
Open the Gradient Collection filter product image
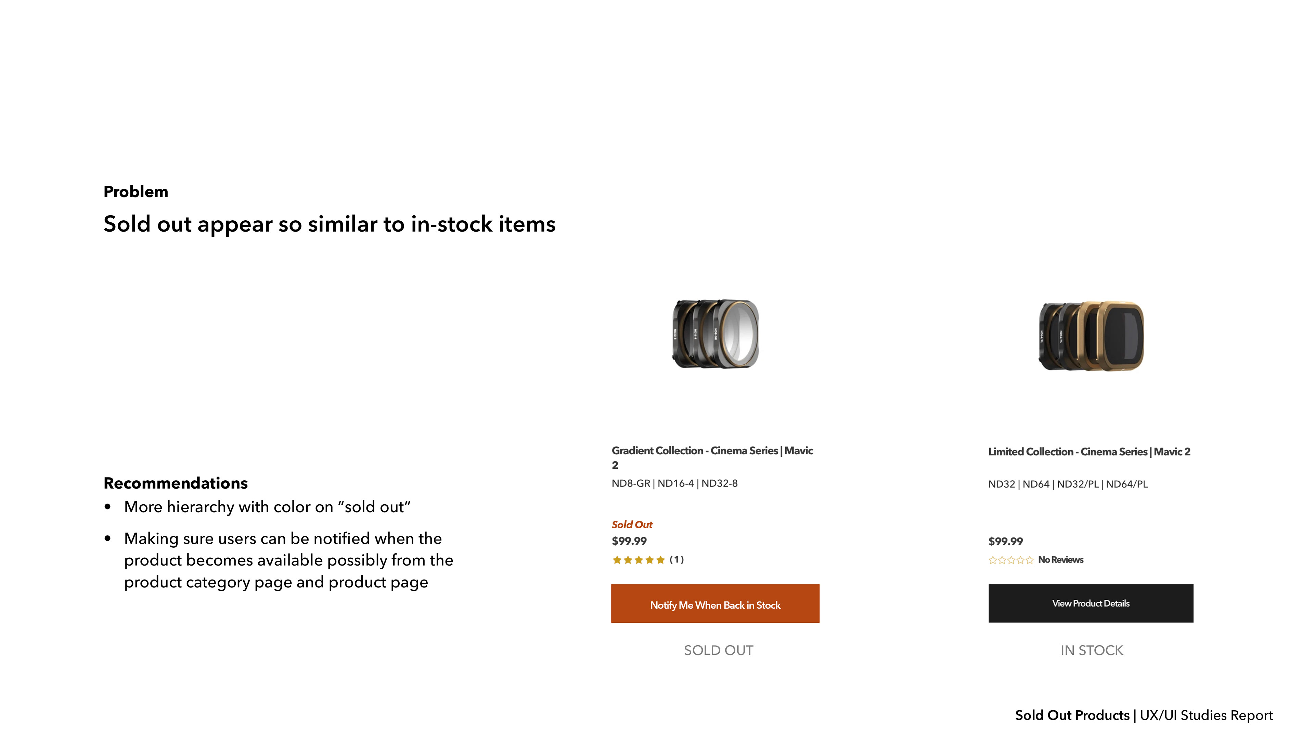pyautogui.click(x=715, y=334)
